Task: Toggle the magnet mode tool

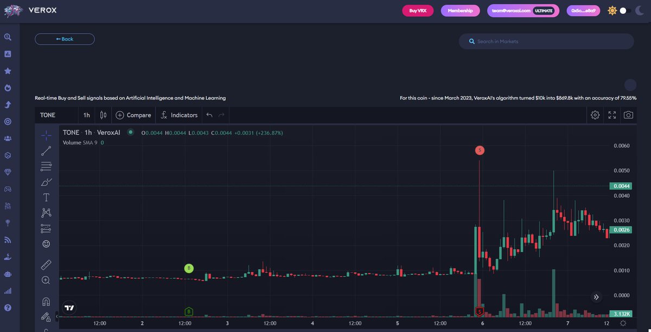Action: pyautogui.click(x=46, y=302)
